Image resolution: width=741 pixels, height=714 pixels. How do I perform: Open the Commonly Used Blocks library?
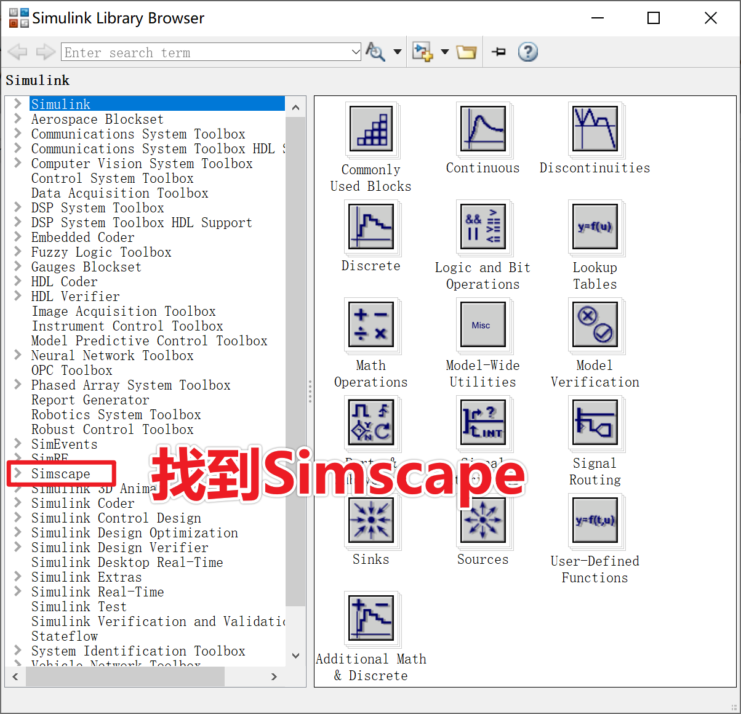point(370,129)
